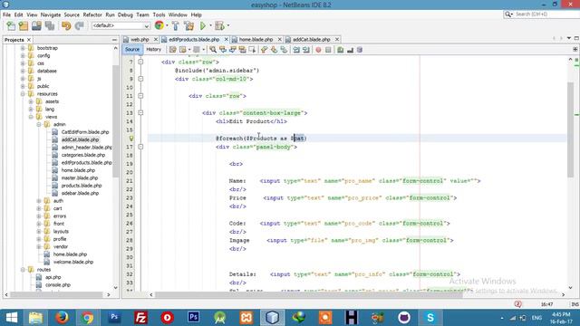Expand the config folder
The image size is (580, 326).
[23, 56]
